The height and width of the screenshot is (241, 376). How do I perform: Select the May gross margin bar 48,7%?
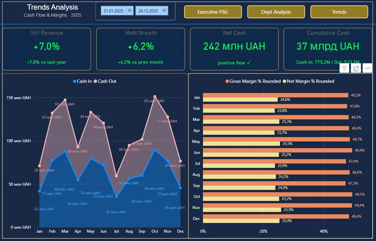click(x=276, y=139)
